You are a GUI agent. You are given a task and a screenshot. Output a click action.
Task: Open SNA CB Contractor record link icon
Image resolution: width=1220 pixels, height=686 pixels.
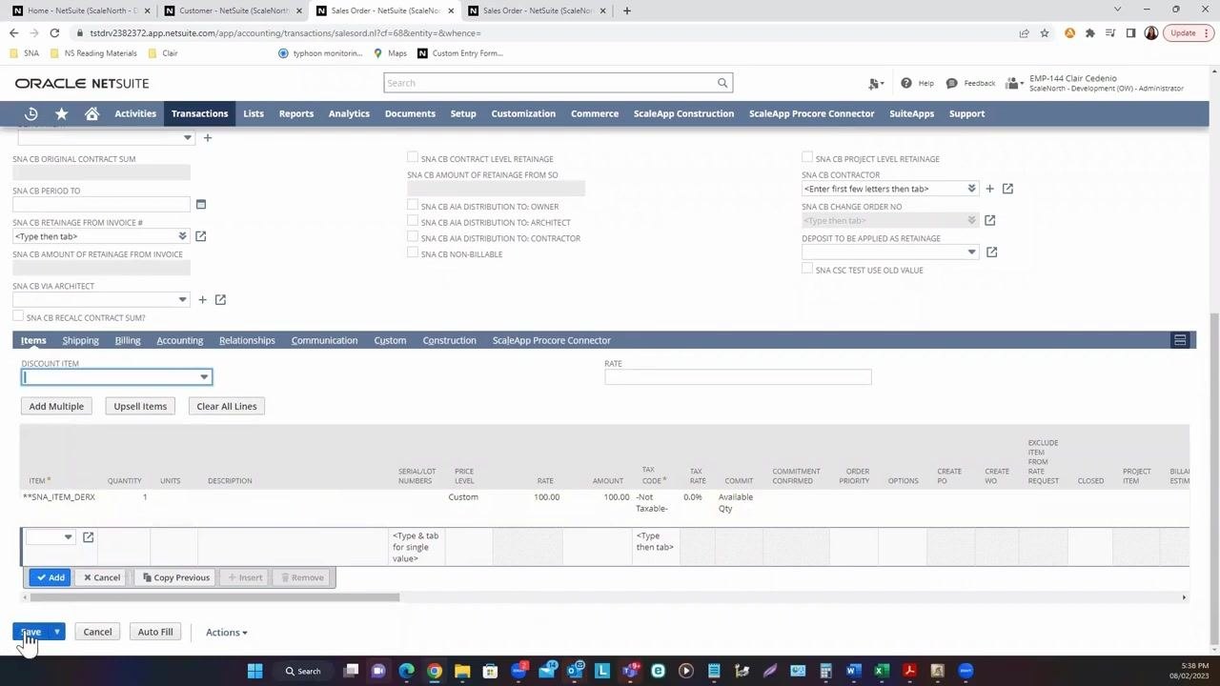point(1007,189)
